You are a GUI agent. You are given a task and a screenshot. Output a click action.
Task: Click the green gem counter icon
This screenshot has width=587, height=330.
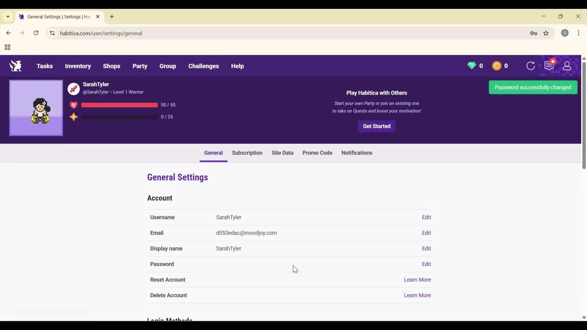pos(472,66)
